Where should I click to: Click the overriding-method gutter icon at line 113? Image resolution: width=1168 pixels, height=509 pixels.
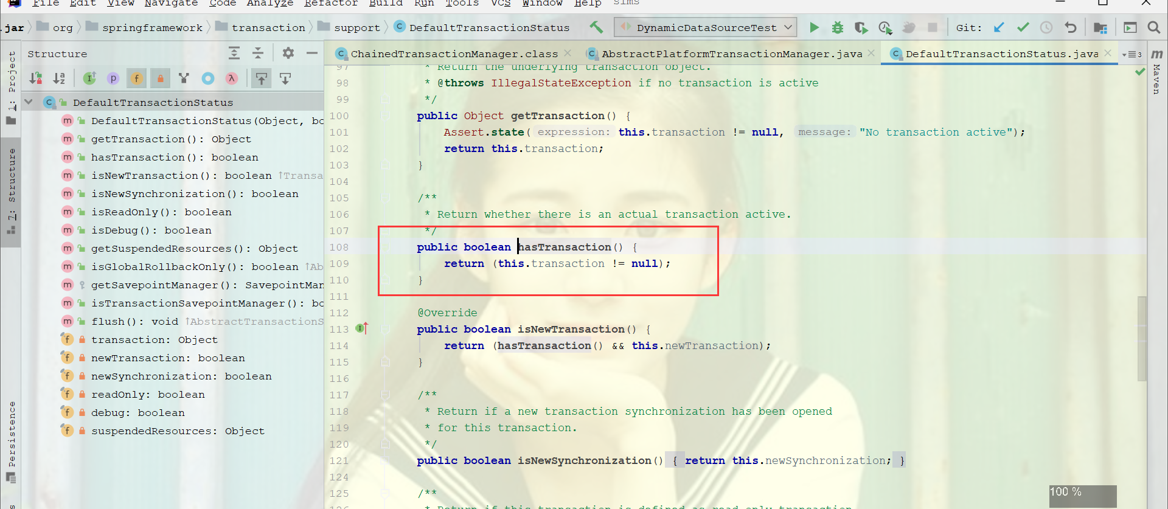(x=362, y=329)
